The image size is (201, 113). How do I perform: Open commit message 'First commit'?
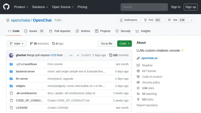pyautogui.click(x=55, y=64)
